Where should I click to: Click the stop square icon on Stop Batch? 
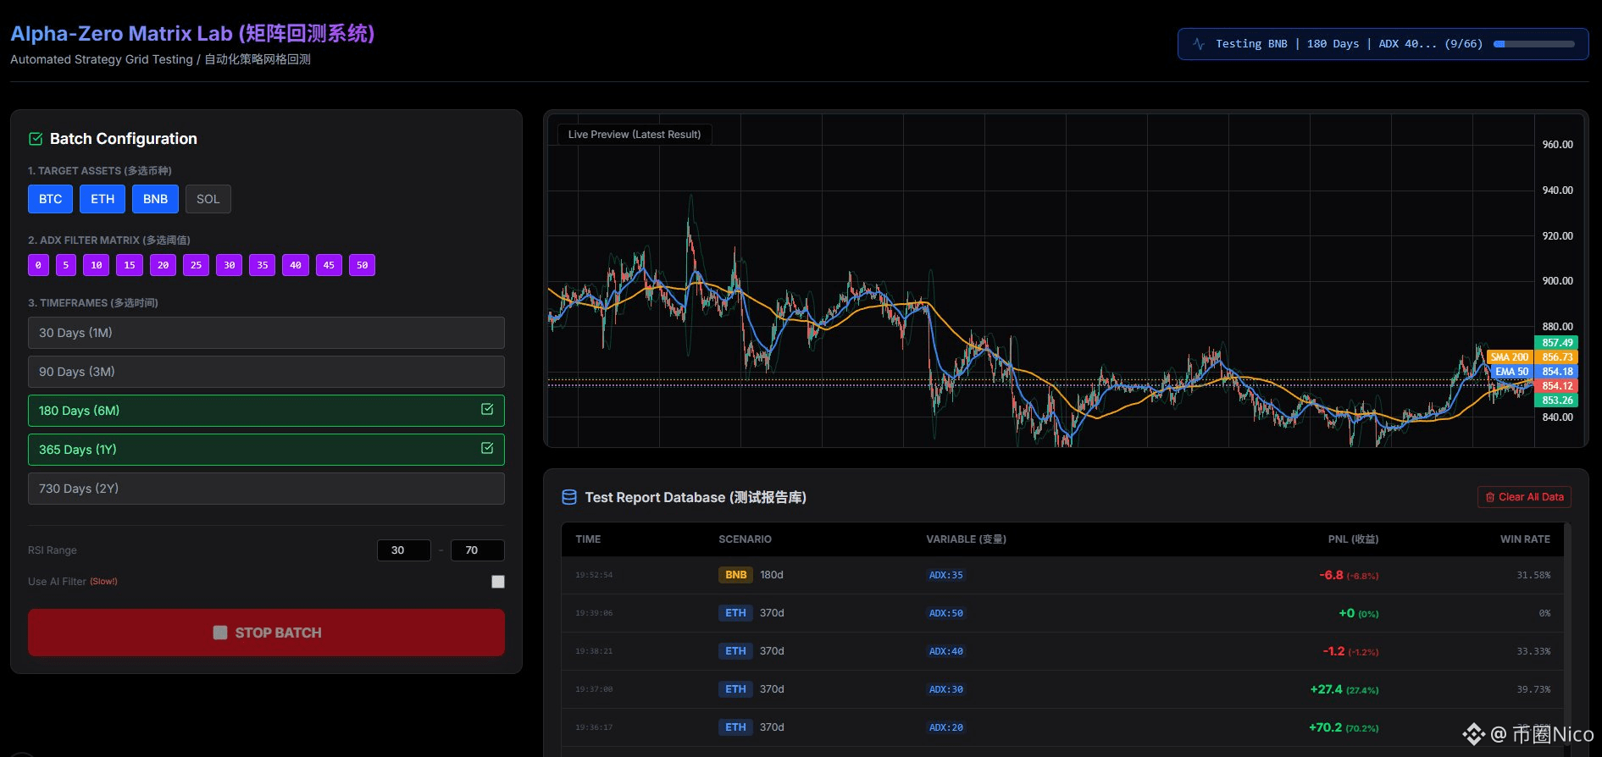(x=220, y=633)
